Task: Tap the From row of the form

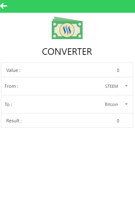Action: point(67,86)
